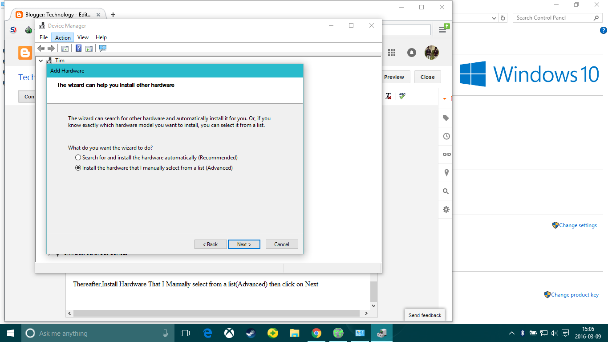The height and width of the screenshot is (342, 608).
Task: Open post Options with gear icon
Action: pos(445,209)
